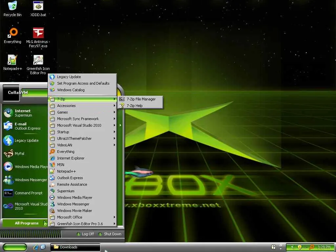Click the system clock showing 3:28 PM

tap(324, 247)
